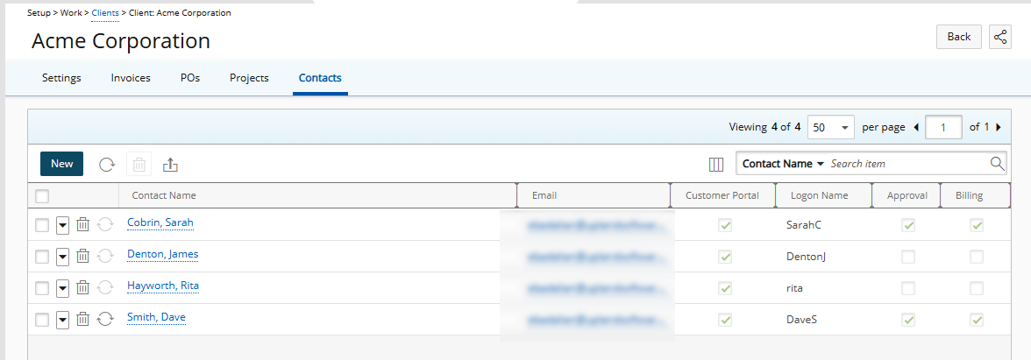
Task: Create a New contact
Action: coord(61,164)
